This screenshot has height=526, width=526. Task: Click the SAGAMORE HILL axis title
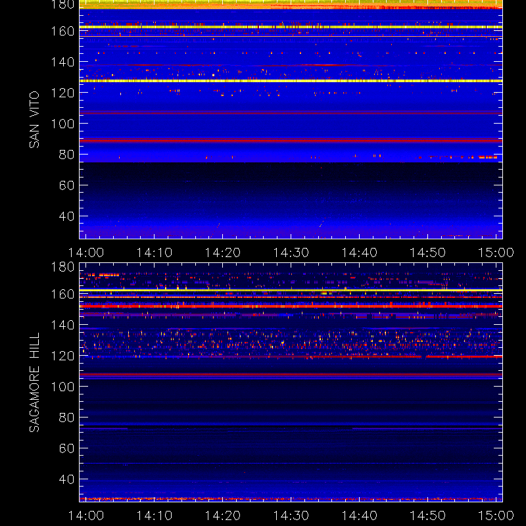[34, 383]
